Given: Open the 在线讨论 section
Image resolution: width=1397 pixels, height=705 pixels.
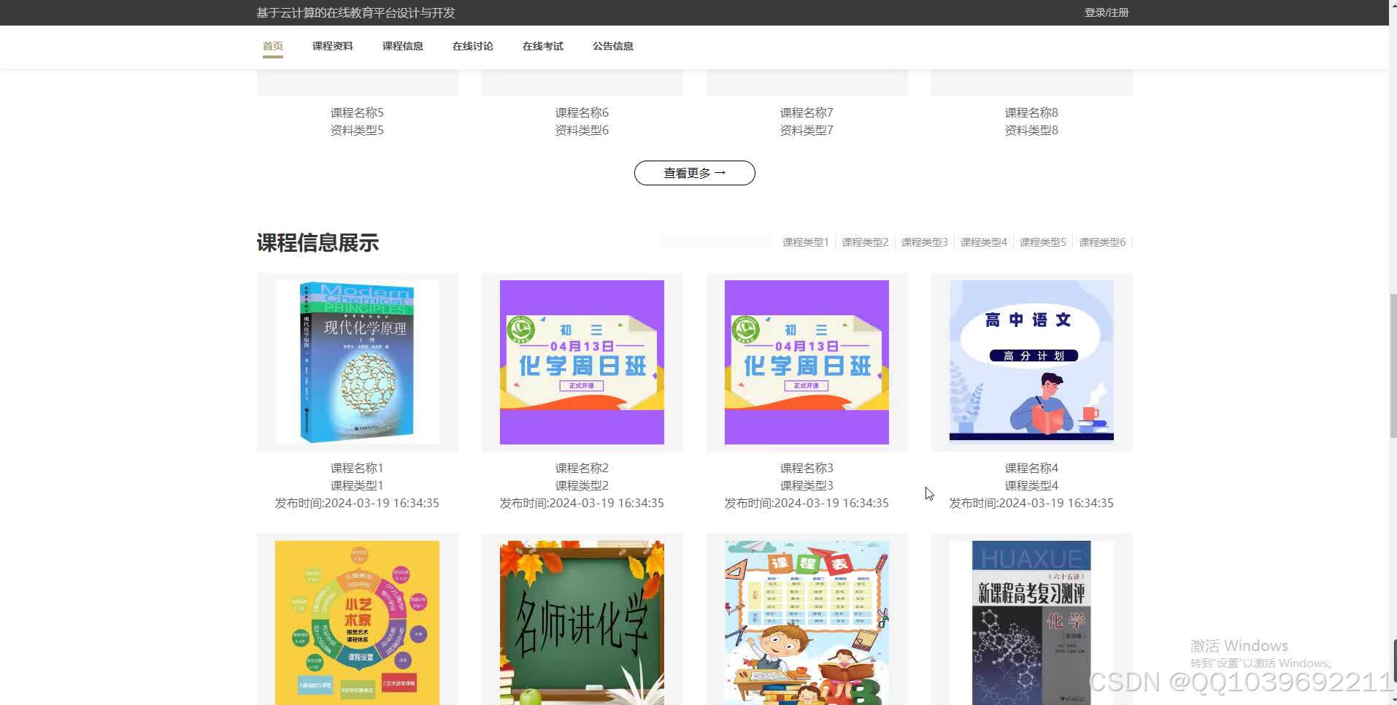Looking at the screenshot, I should pos(472,46).
